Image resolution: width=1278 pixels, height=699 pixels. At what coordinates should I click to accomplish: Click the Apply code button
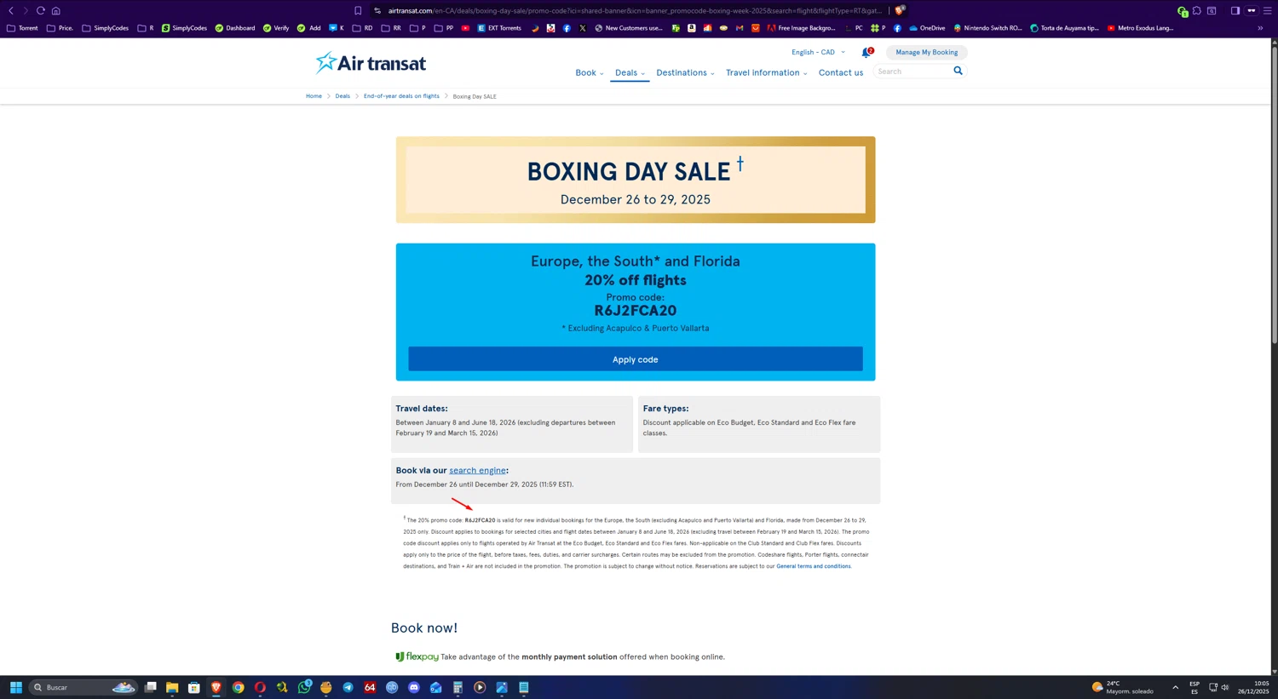click(635, 359)
